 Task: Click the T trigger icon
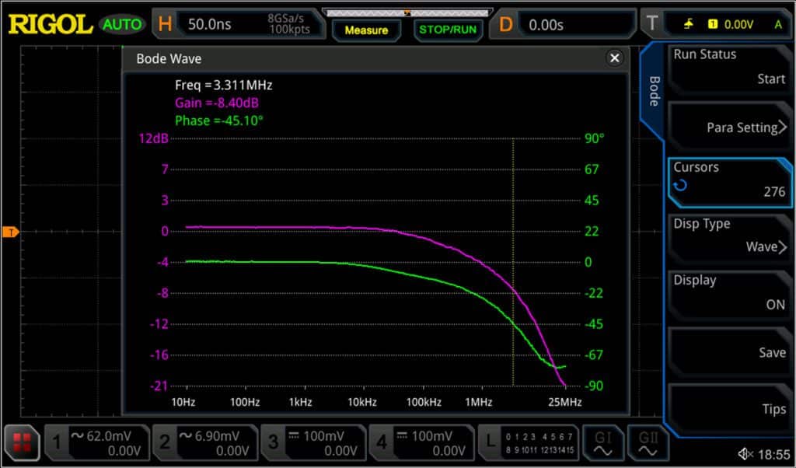pos(651,24)
